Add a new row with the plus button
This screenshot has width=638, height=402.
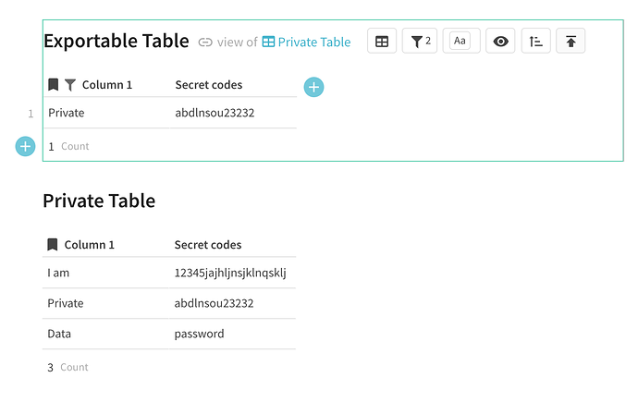click(25, 146)
